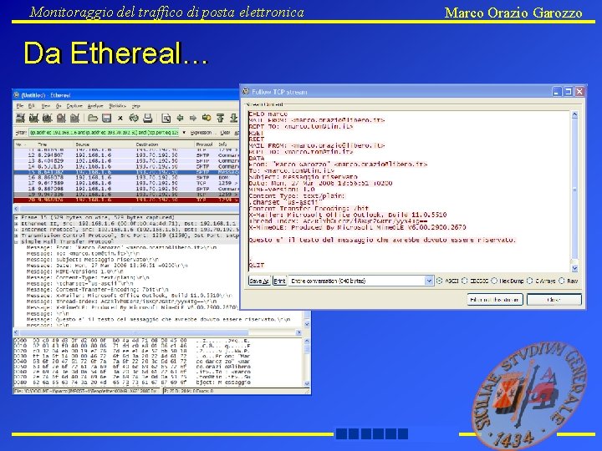602x451 pixels.
Task: Click the EHLO marco line in stream
Action: tap(268, 114)
